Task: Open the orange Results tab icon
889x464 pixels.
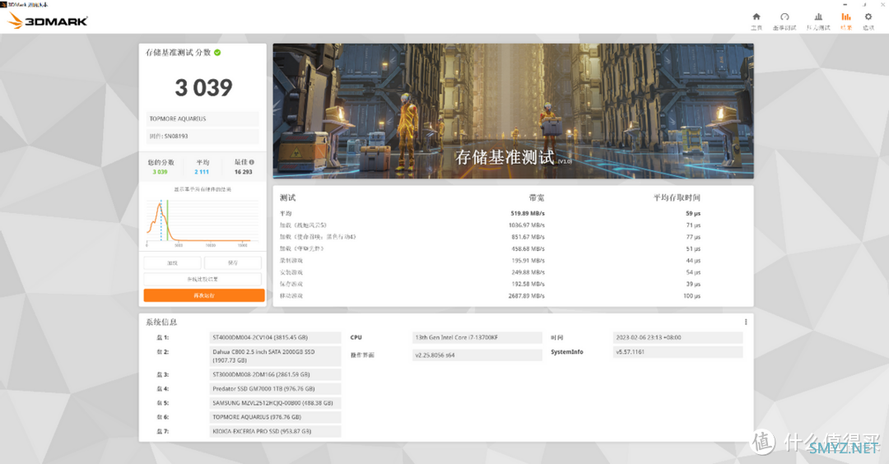Action: coord(846,17)
